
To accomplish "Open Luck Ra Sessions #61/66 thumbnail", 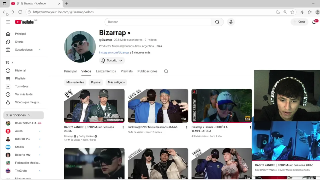I will 158,105.
